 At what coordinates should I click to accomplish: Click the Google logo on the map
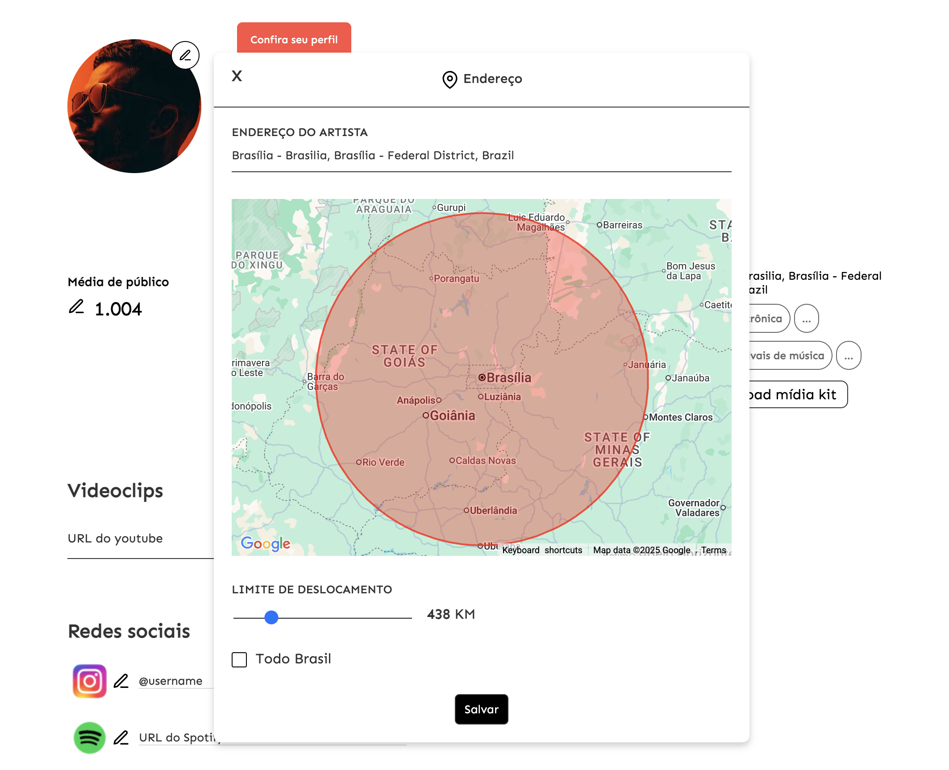point(266,542)
